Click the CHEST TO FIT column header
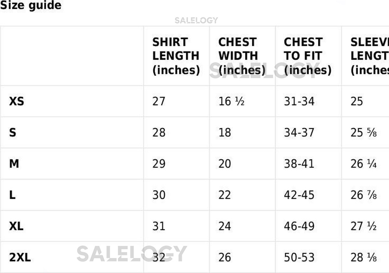 coord(307,56)
